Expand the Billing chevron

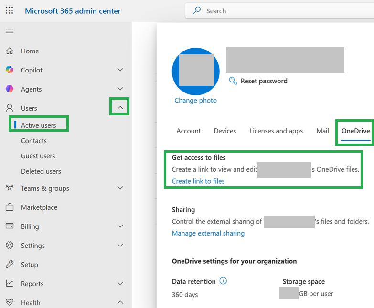pos(120,226)
